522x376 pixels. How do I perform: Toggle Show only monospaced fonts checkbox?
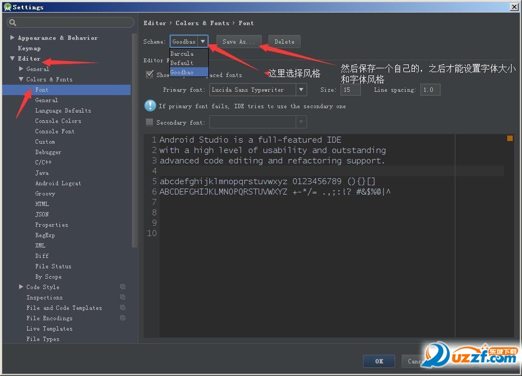[150, 74]
